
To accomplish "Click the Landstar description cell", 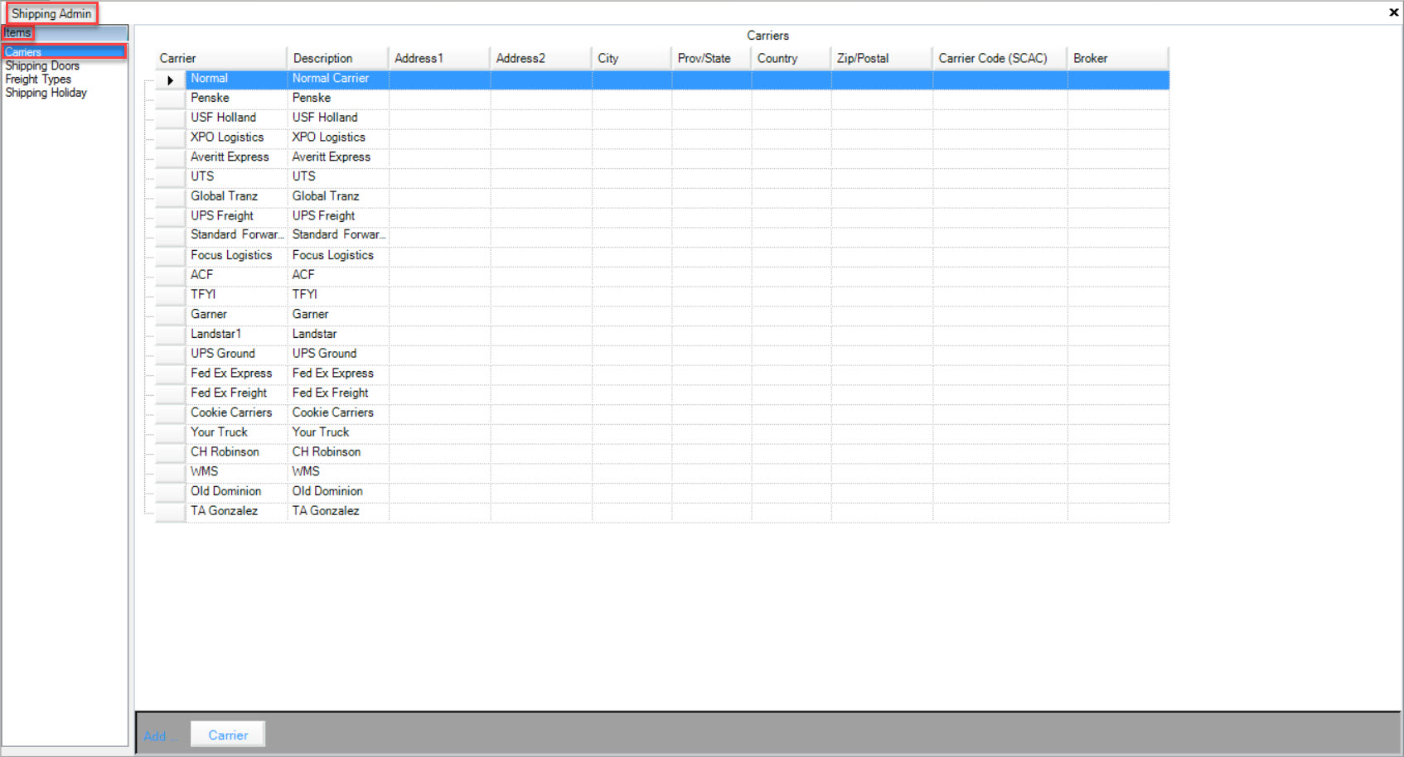I will pyautogui.click(x=338, y=334).
